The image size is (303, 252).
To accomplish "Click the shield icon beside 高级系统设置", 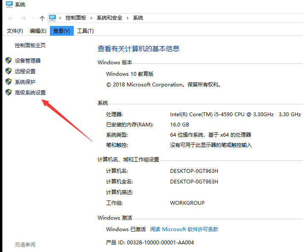I will tap(8, 92).
